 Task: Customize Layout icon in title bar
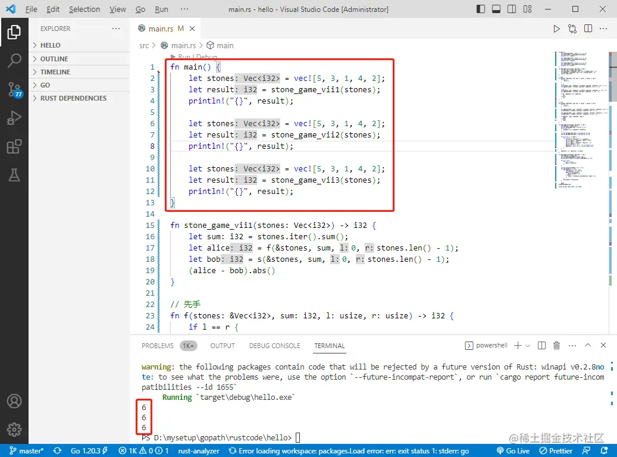coord(527,9)
